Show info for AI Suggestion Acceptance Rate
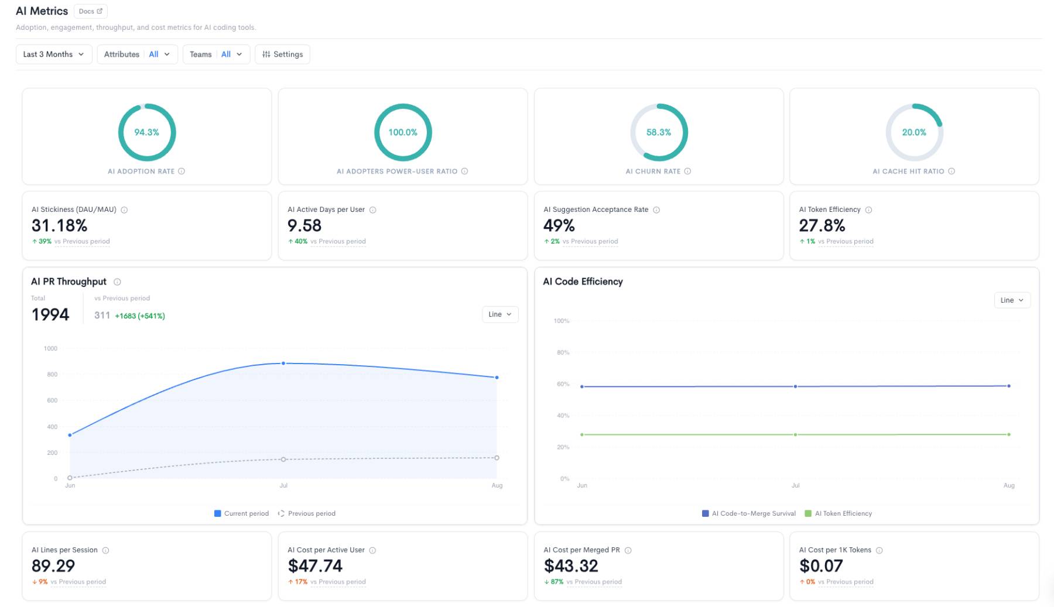The width and height of the screenshot is (1054, 607). (656, 210)
